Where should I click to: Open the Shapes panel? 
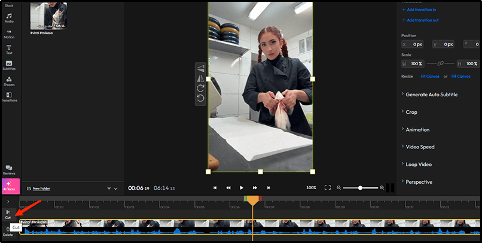pyautogui.click(x=9, y=80)
